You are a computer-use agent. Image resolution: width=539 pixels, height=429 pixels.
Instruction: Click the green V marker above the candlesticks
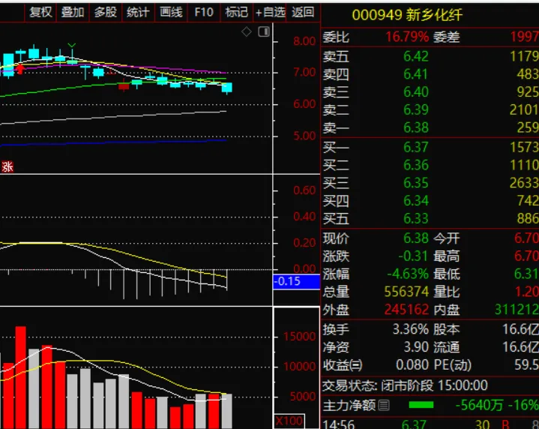coord(72,45)
